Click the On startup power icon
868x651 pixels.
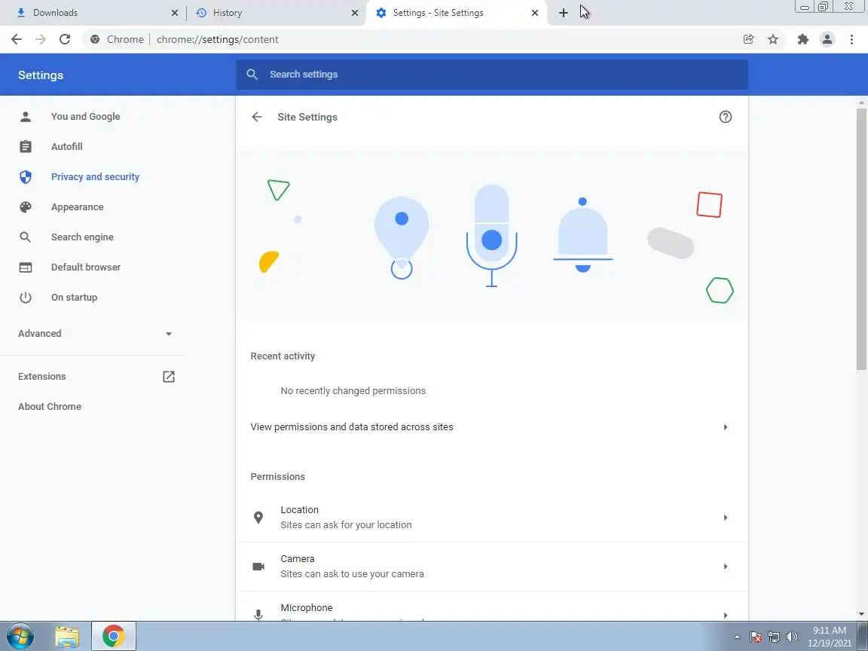[26, 298]
